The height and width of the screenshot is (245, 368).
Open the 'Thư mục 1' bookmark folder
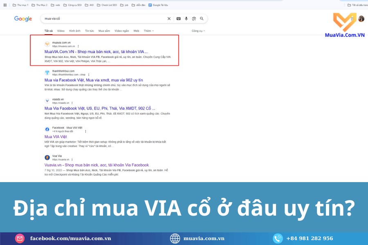pyautogui.click(x=20, y=5)
